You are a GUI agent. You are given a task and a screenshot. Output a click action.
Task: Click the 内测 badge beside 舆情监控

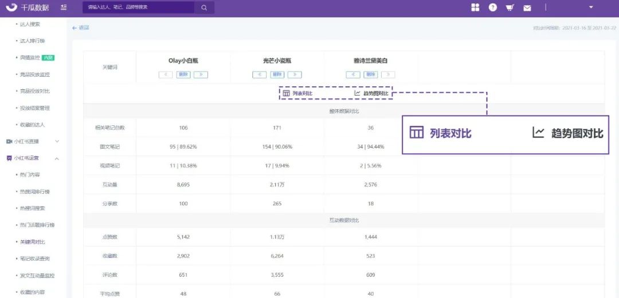[x=48, y=58]
